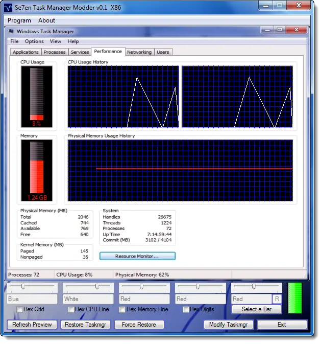
Task: Click the status bar Physical Memory: 62%
Action: pos(142,276)
